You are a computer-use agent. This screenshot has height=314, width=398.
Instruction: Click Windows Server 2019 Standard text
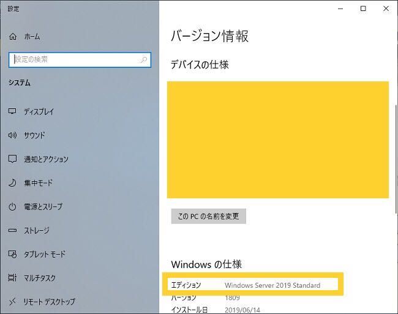pyautogui.click(x=272, y=285)
